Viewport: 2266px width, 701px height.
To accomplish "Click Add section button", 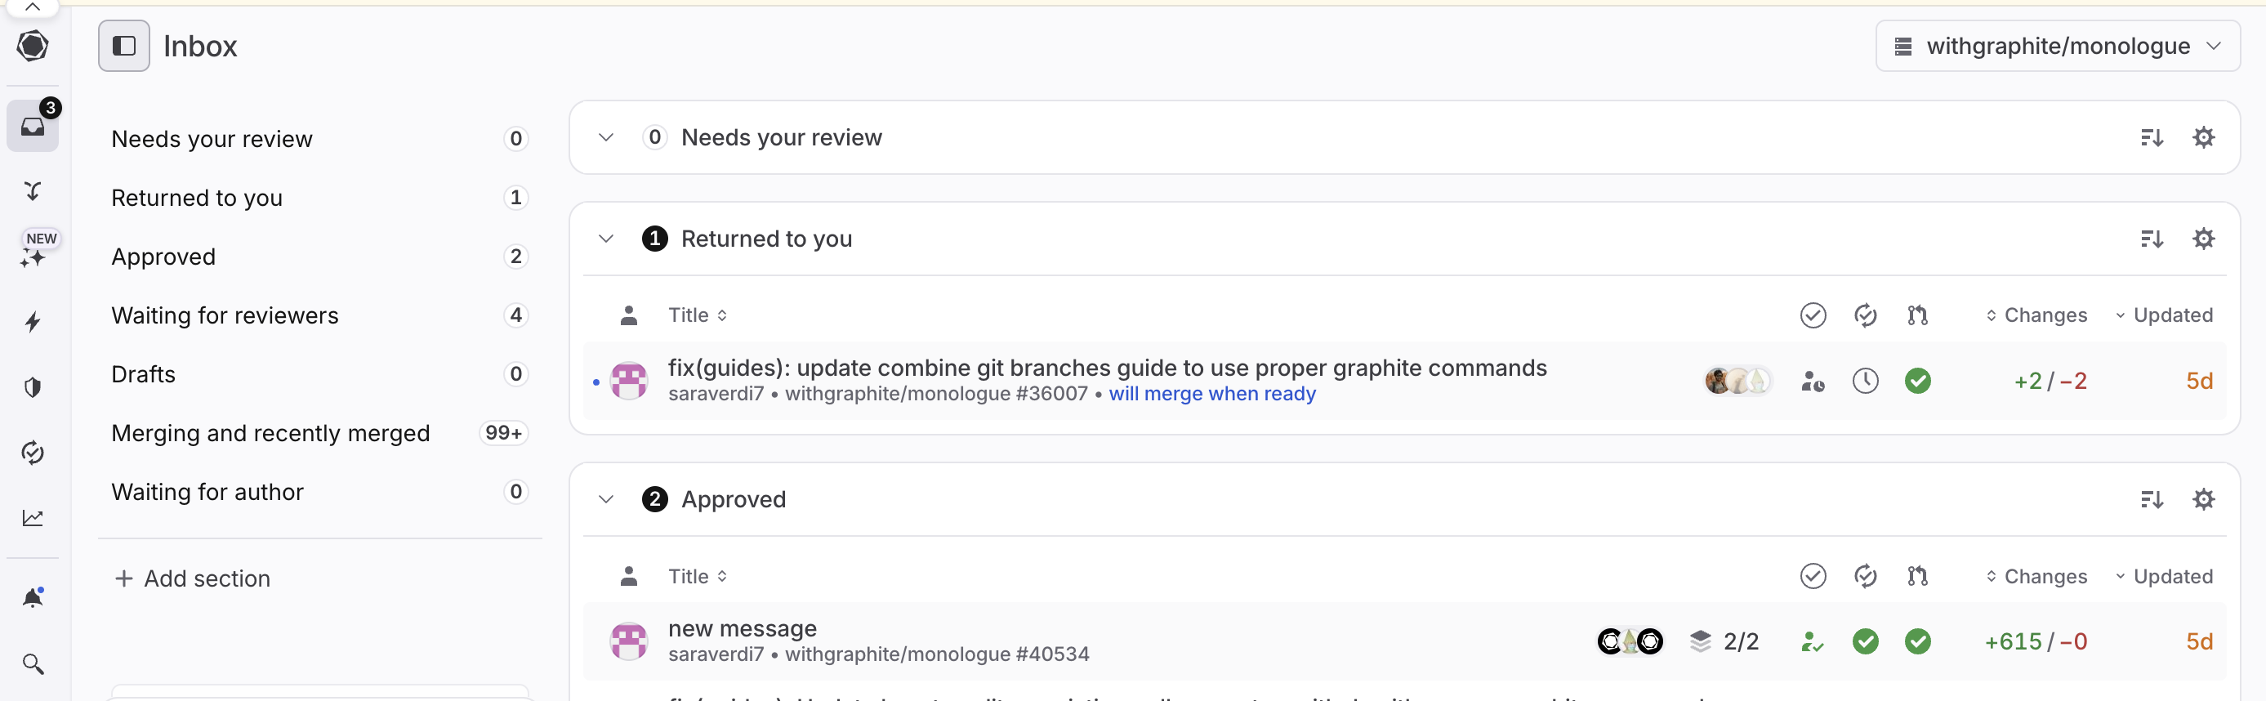I will (193, 578).
